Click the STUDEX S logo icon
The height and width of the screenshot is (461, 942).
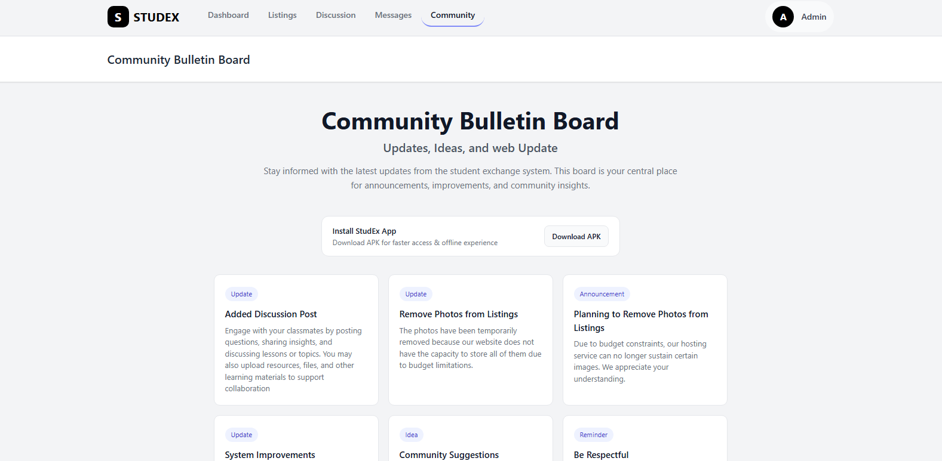(118, 17)
